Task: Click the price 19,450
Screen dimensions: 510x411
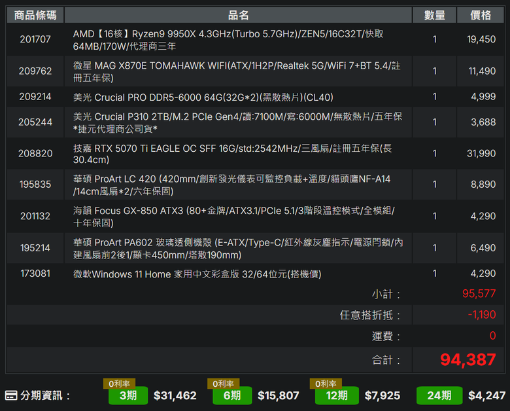Action: (481, 39)
